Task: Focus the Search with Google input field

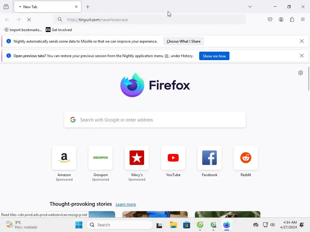Action: click(155, 120)
